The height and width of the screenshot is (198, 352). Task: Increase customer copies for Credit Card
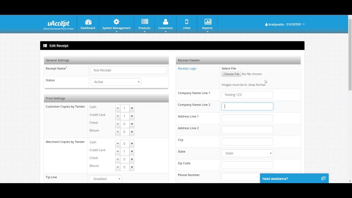coord(132,116)
